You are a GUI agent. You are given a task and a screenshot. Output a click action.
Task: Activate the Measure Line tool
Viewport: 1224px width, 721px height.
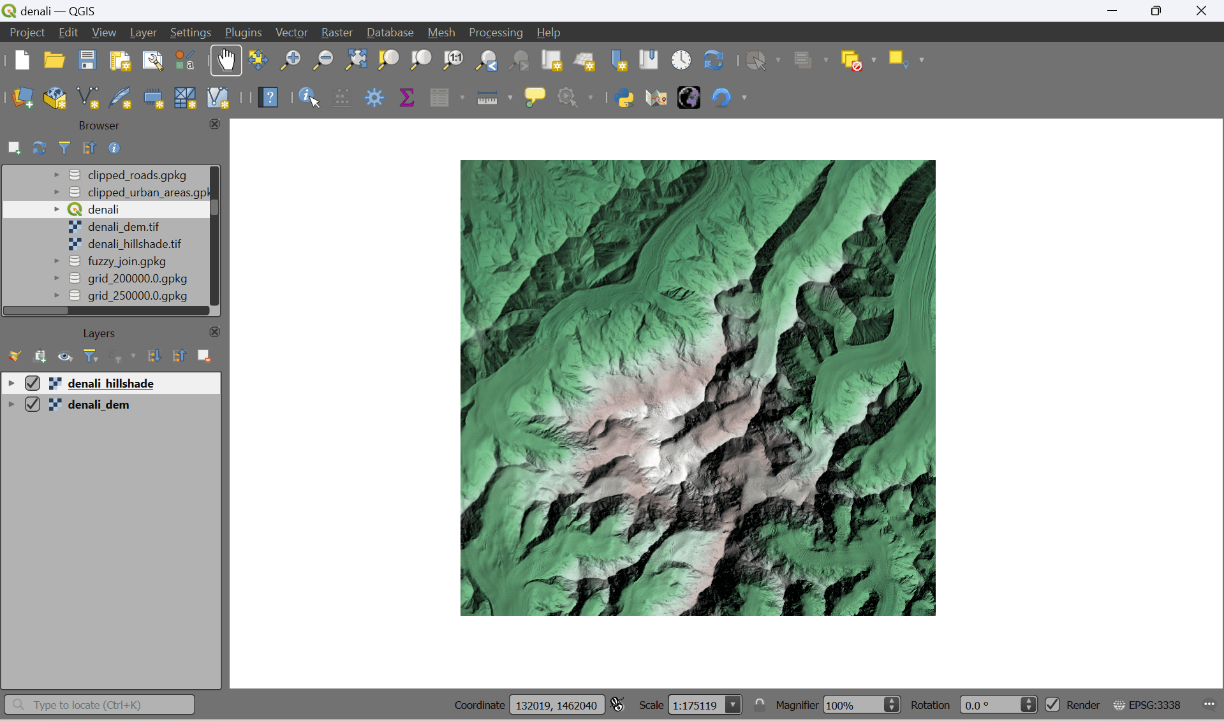click(x=487, y=98)
